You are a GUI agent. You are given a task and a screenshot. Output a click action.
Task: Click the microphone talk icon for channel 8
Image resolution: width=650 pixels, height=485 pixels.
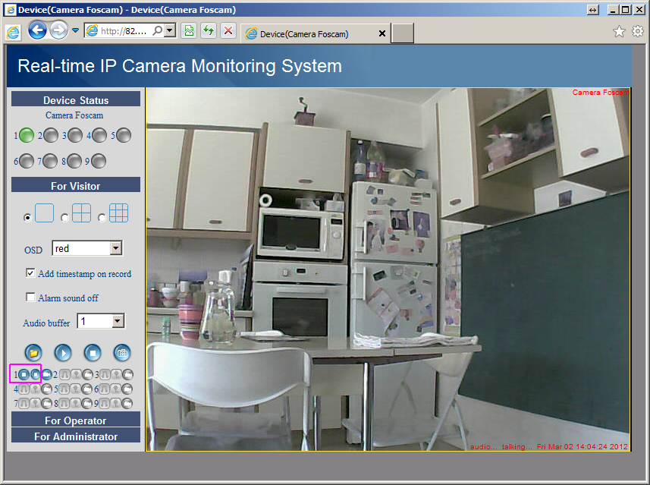(76, 403)
